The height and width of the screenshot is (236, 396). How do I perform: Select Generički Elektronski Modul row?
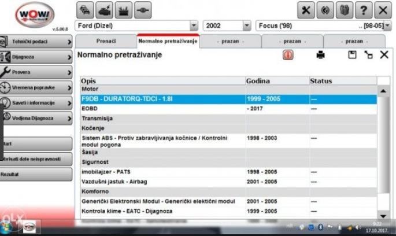(x=228, y=201)
